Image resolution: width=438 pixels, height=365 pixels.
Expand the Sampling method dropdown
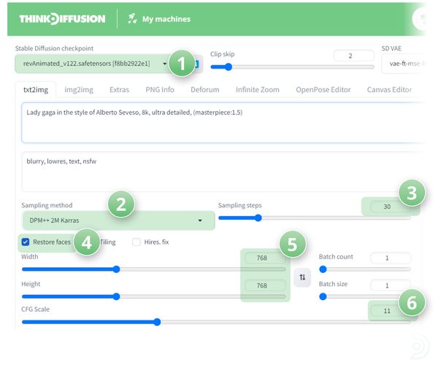pyautogui.click(x=113, y=220)
